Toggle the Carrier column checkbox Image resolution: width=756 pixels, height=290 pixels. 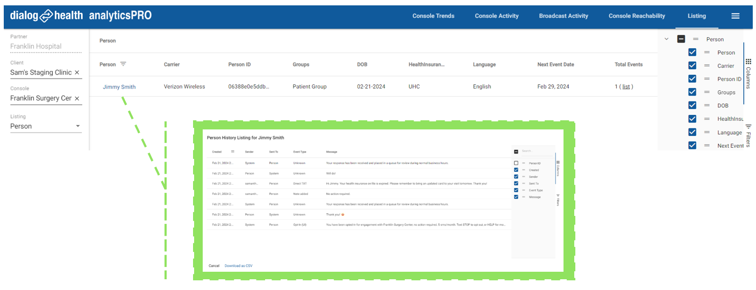pyautogui.click(x=692, y=66)
